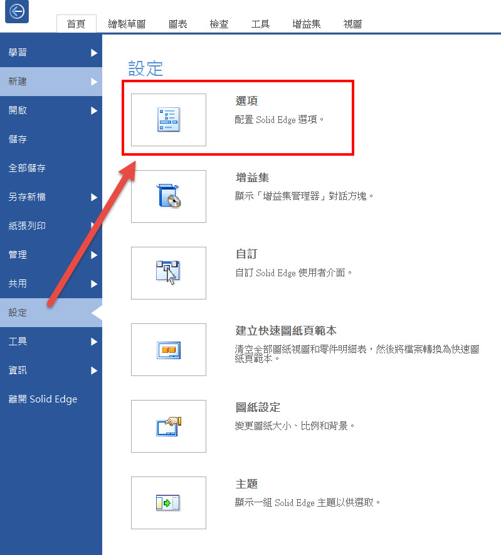Click the 建立快速圖紙頁範本 icon

tap(168, 350)
